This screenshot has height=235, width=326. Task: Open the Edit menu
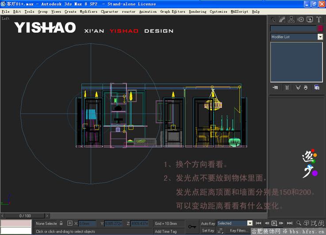[x=17, y=11]
